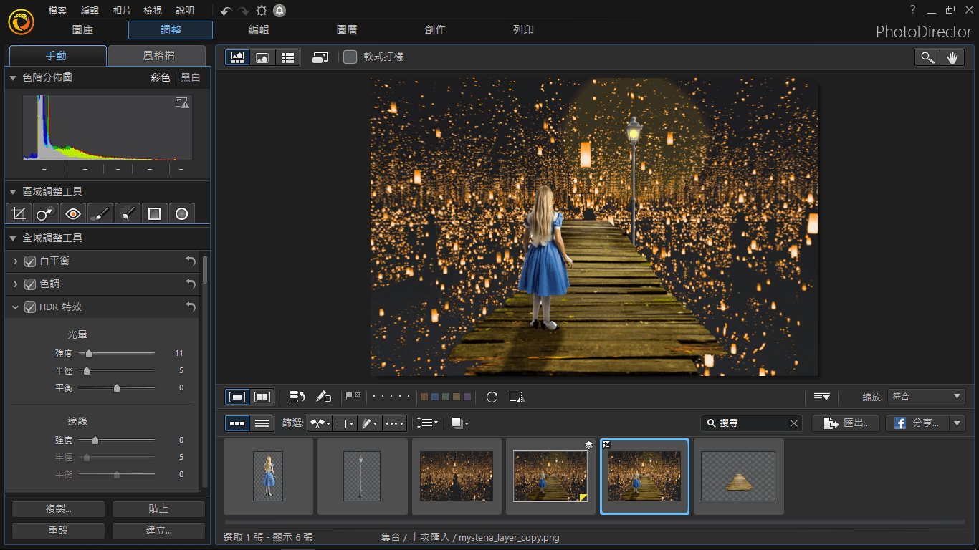Show before and after side by side
The width and height of the screenshot is (979, 550).
click(x=262, y=397)
